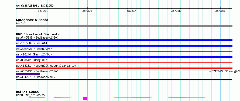Click nsv428144 (Perry2008b) label
This screenshot has width=240, height=101.
coord(34,54)
